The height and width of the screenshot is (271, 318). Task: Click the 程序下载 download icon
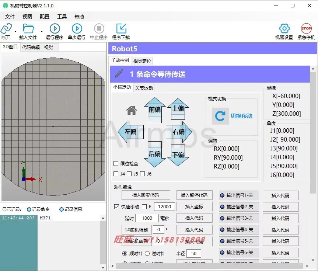(121, 29)
